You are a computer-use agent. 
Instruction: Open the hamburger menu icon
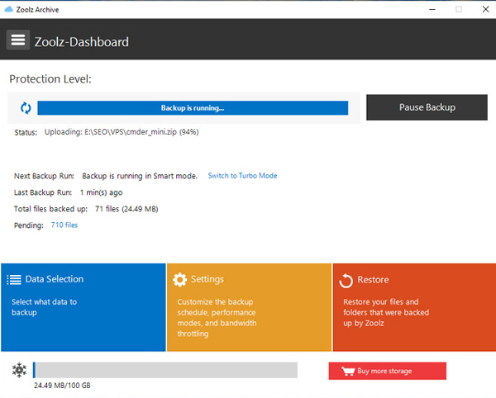17,40
